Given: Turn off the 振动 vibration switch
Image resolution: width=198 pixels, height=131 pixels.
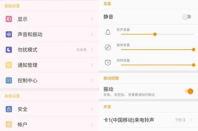Looking at the screenshot, I should [189, 91].
